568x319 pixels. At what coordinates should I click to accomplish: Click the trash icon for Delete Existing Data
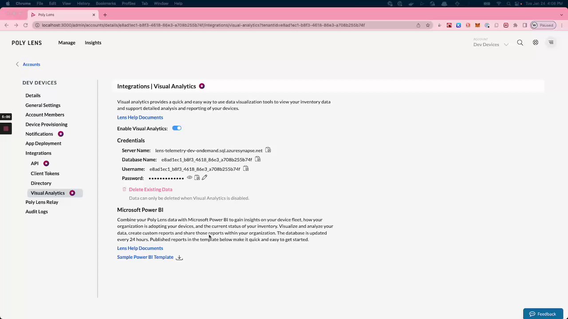pos(124,189)
